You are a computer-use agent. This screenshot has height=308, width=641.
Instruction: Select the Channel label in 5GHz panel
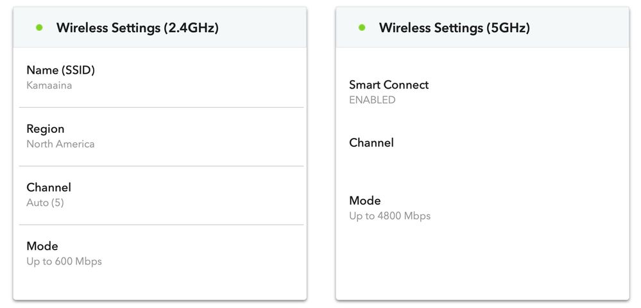click(372, 142)
